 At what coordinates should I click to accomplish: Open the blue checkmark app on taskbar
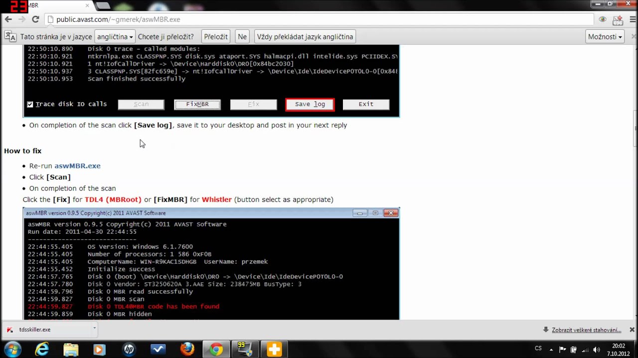158,350
